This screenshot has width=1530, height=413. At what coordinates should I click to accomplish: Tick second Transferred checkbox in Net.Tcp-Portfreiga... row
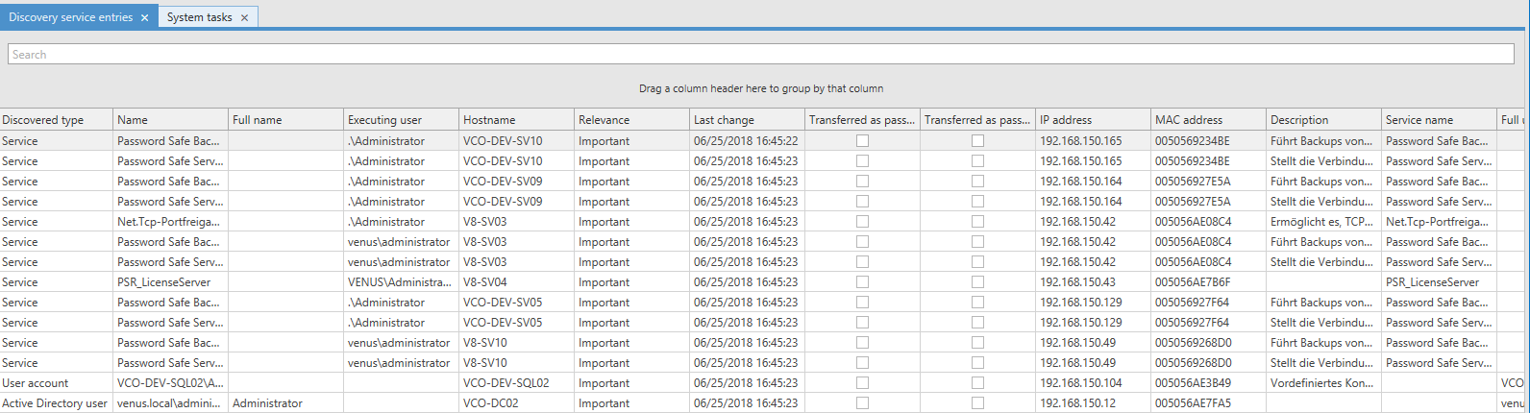click(977, 222)
